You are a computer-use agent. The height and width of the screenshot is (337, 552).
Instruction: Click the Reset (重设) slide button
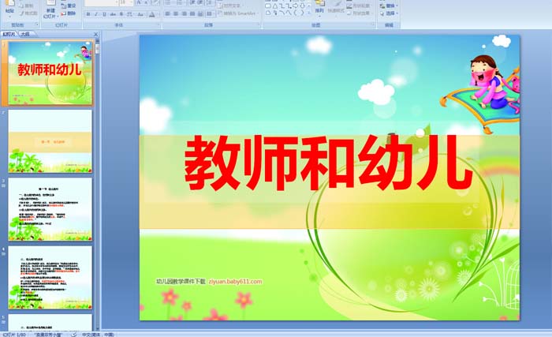(x=69, y=6)
